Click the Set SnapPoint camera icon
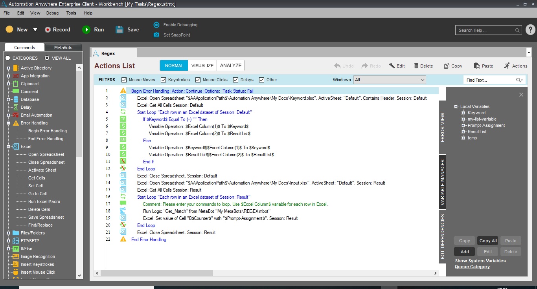This screenshot has width=537, height=289. [156, 35]
